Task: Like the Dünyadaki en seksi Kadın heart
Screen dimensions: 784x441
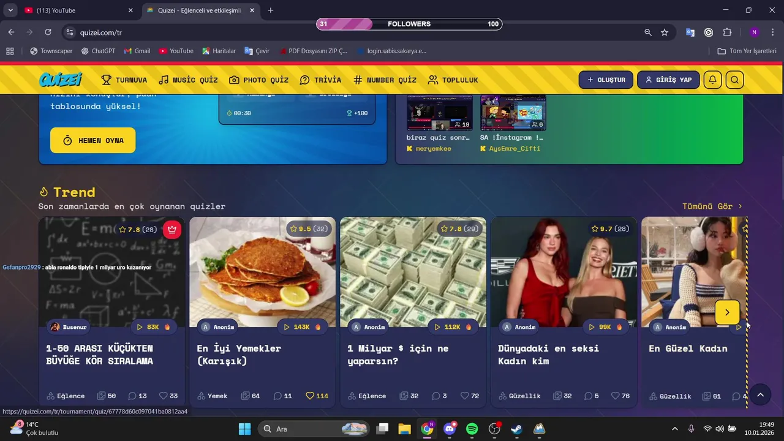Action: tap(616, 396)
